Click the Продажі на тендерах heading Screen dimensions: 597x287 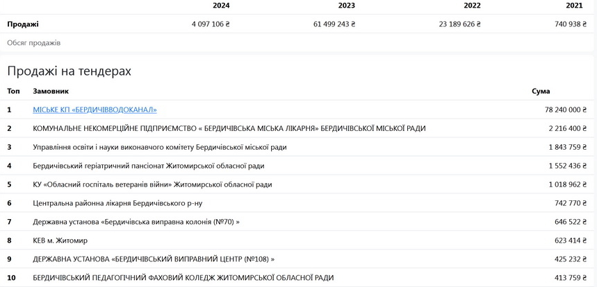tap(69, 71)
